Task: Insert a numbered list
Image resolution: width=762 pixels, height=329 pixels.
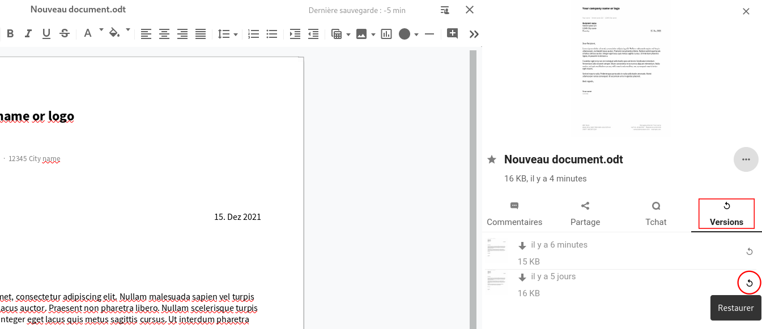Action: point(254,34)
